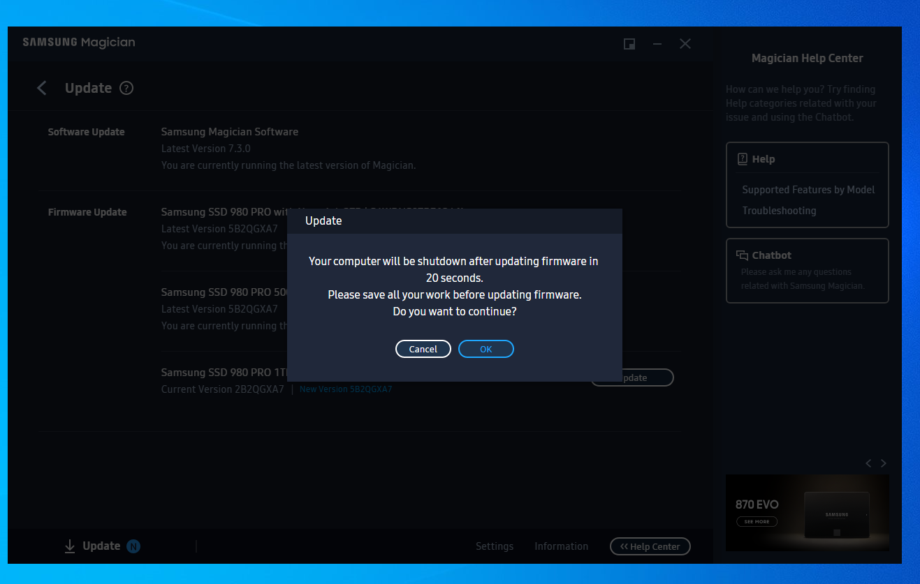Open the Update help question mark icon
Image resolution: width=920 pixels, height=584 pixels.
(126, 88)
